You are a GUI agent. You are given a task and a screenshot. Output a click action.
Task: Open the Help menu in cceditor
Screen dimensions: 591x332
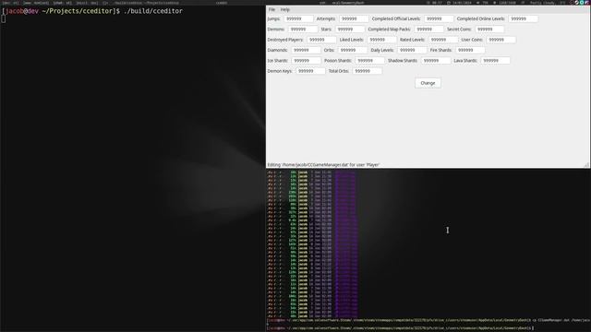click(x=285, y=9)
